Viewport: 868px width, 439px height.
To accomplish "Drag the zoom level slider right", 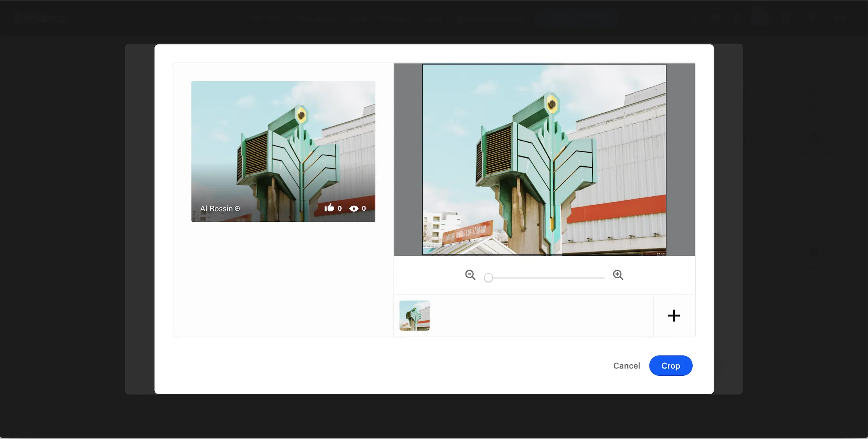I will tap(488, 277).
